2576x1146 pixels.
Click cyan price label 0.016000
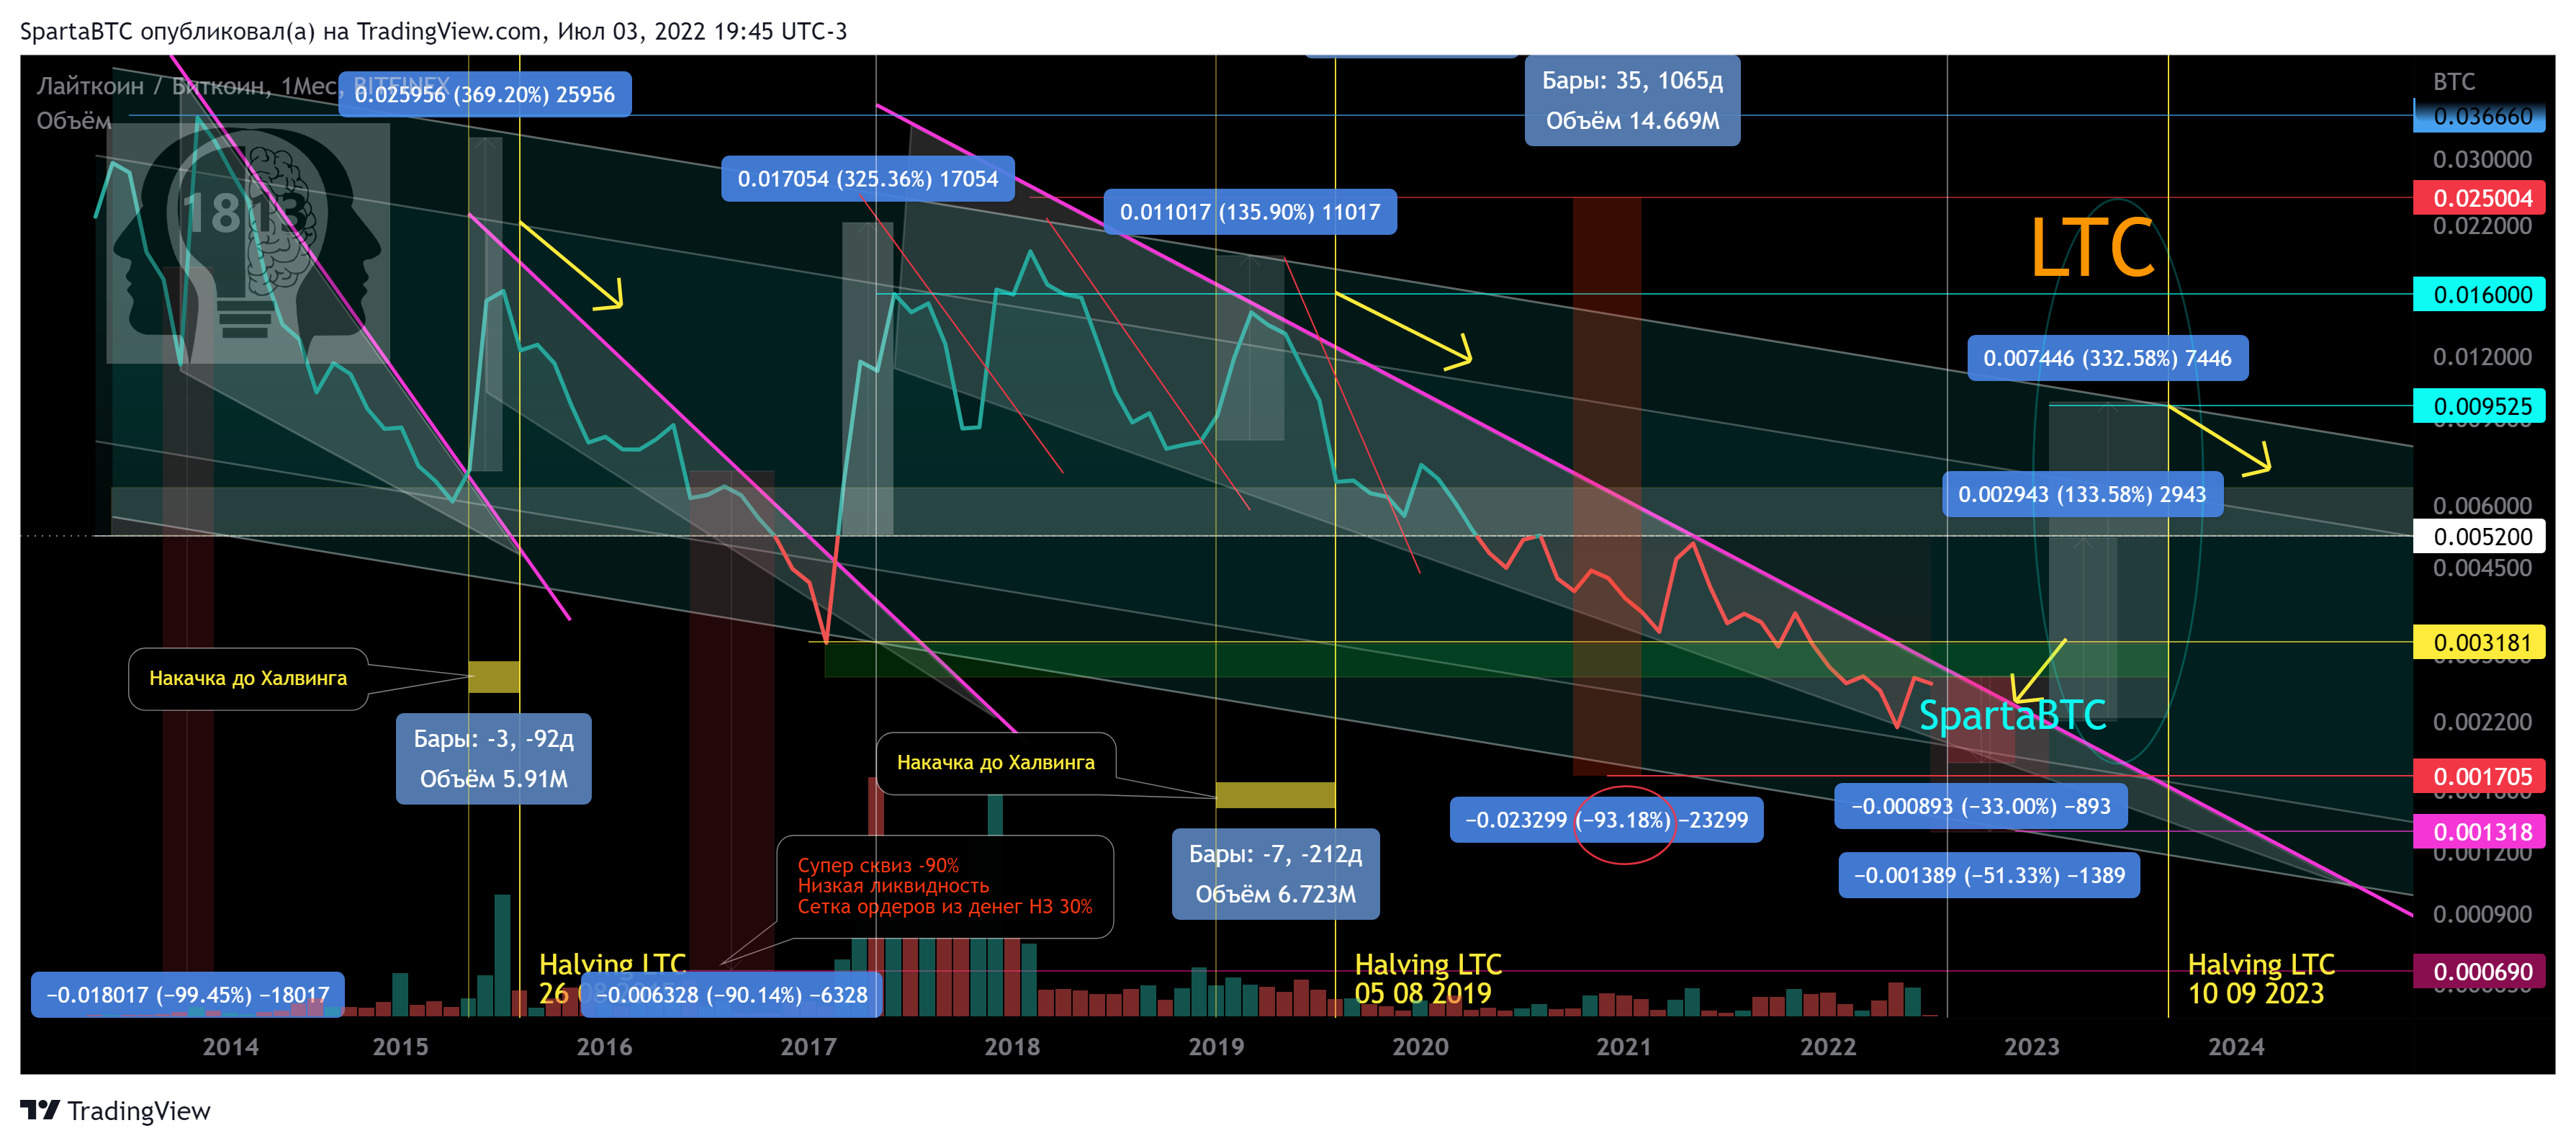(2479, 295)
